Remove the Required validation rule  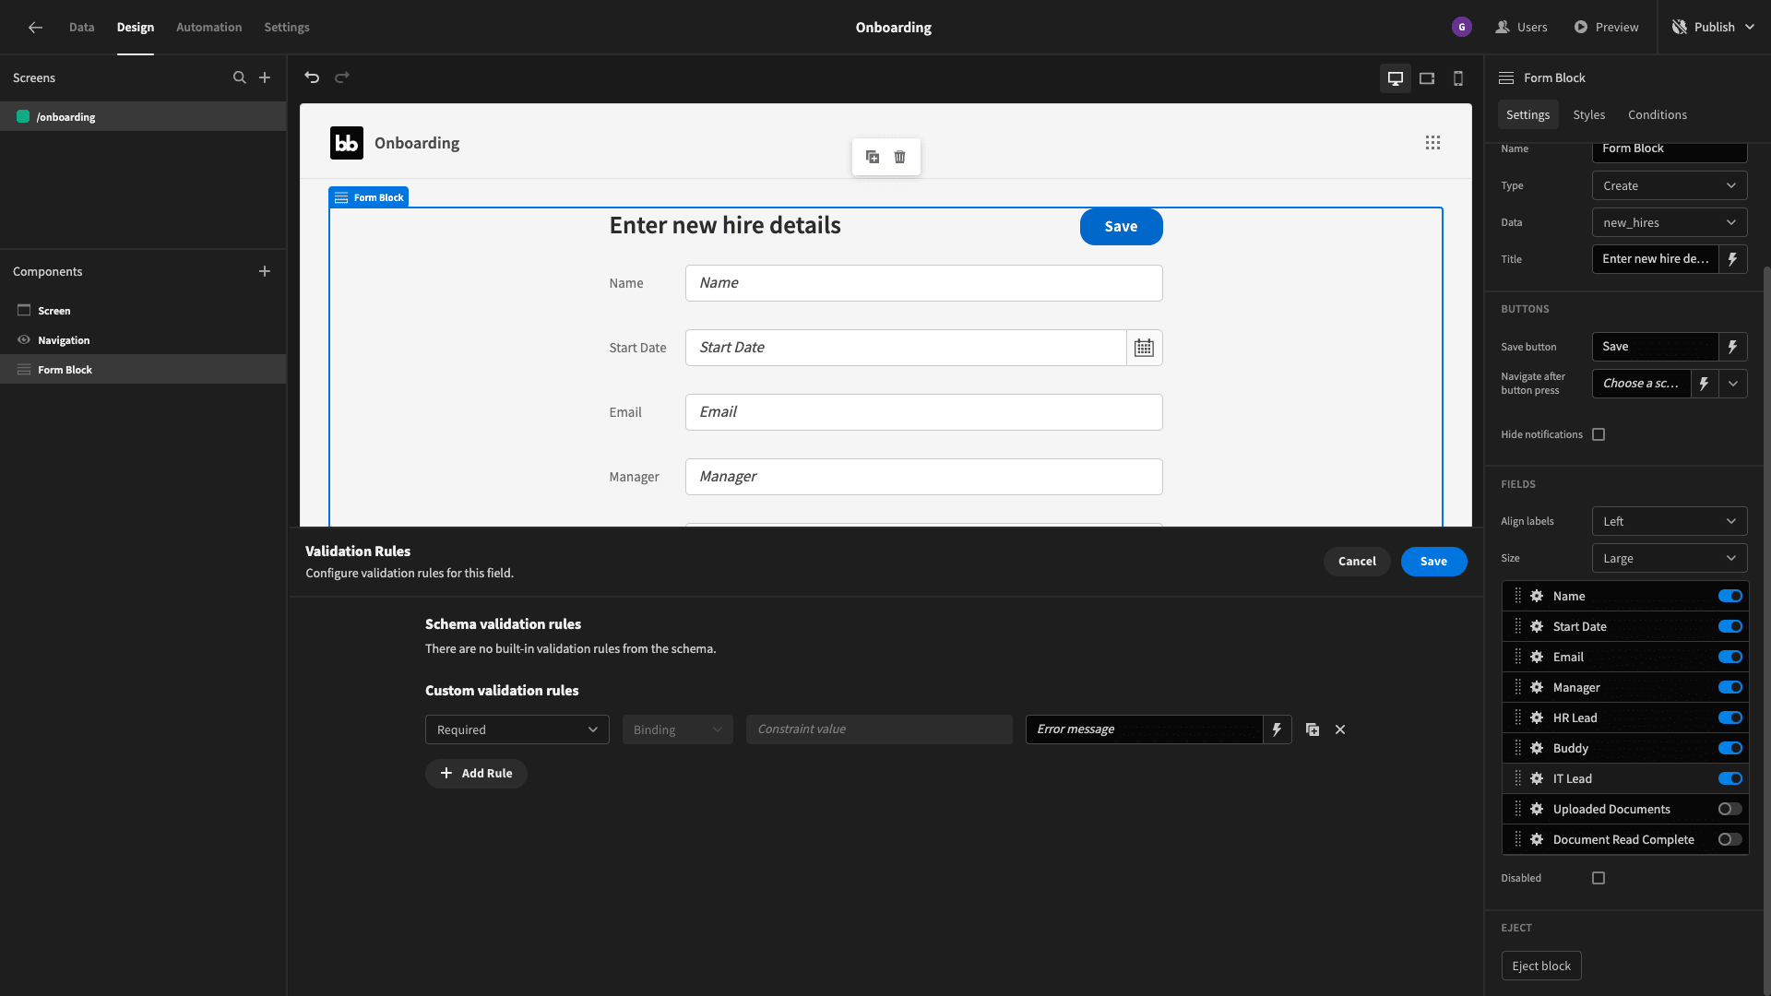click(1340, 729)
